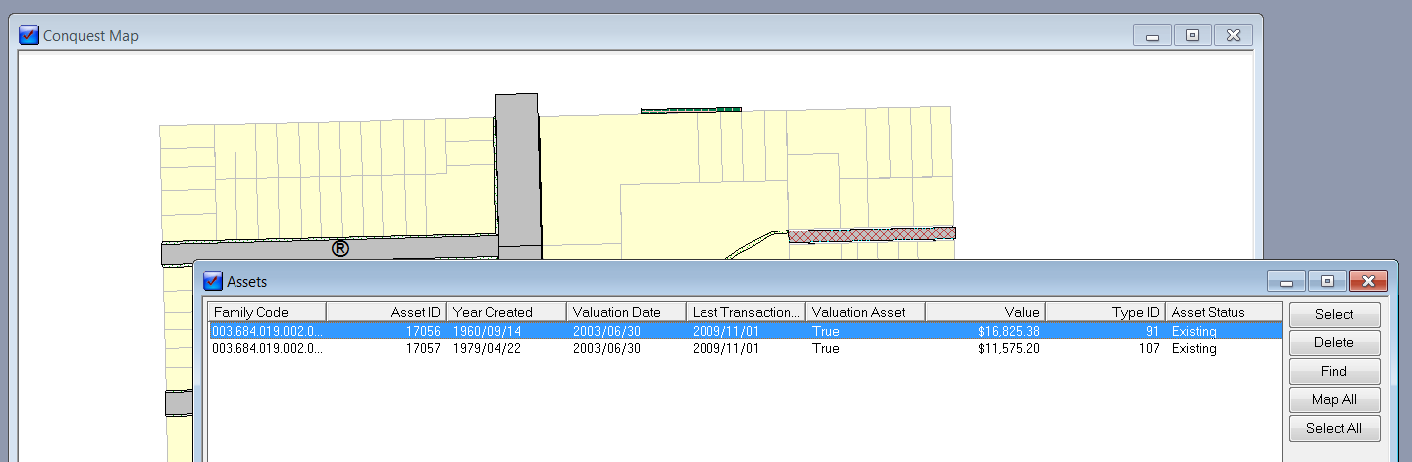Maximize the Conquest Map window

point(1192,36)
